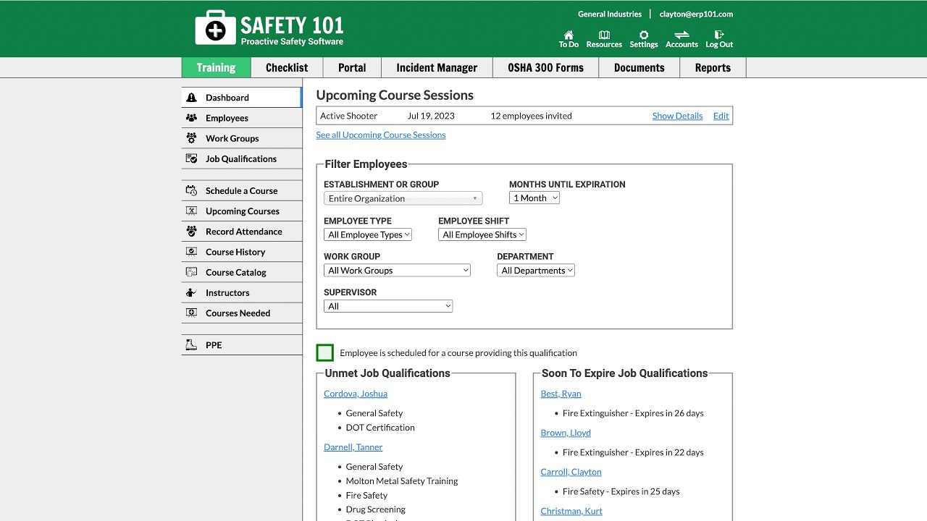This screenshot has width=927, height=521.
Task: Open employee Christman, Kurt link
Action: tap(571, 511)
